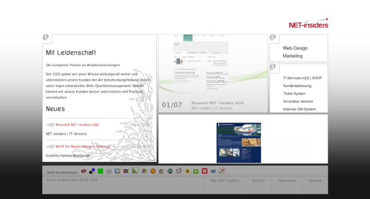Click the Neues heading

(x=55, y=109)
